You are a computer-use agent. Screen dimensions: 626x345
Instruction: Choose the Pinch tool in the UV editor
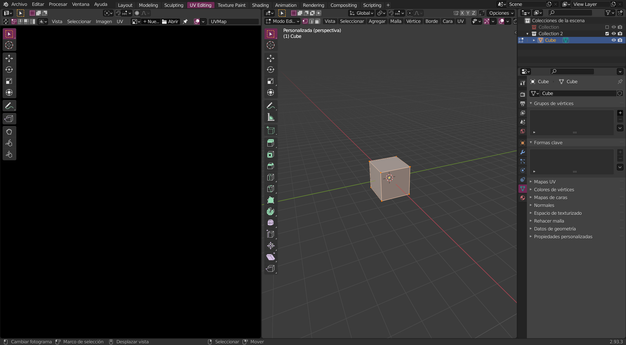tap(9, 155)
